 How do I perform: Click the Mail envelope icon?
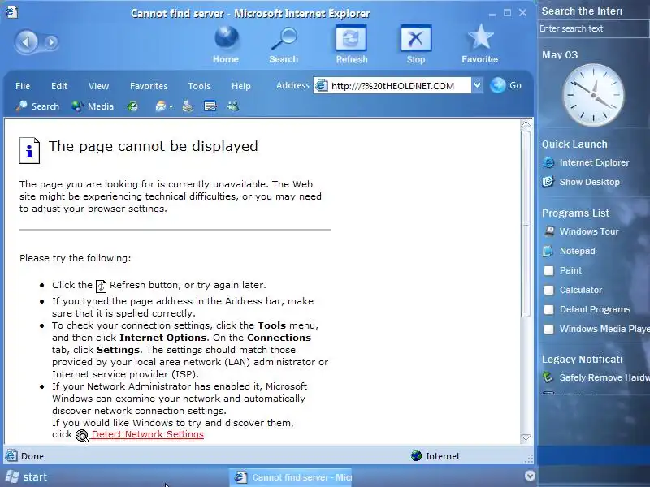(160, 106)
